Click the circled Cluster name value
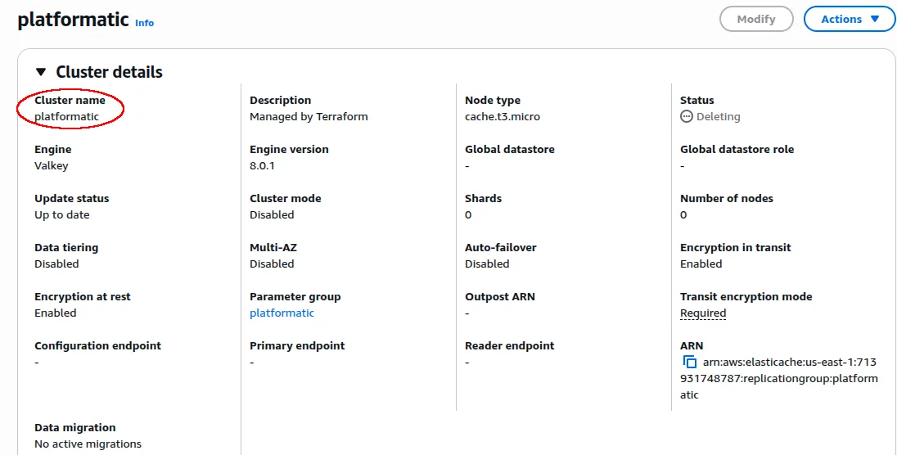This screenshot has height=455, width=897. click(x=66, y=116)
